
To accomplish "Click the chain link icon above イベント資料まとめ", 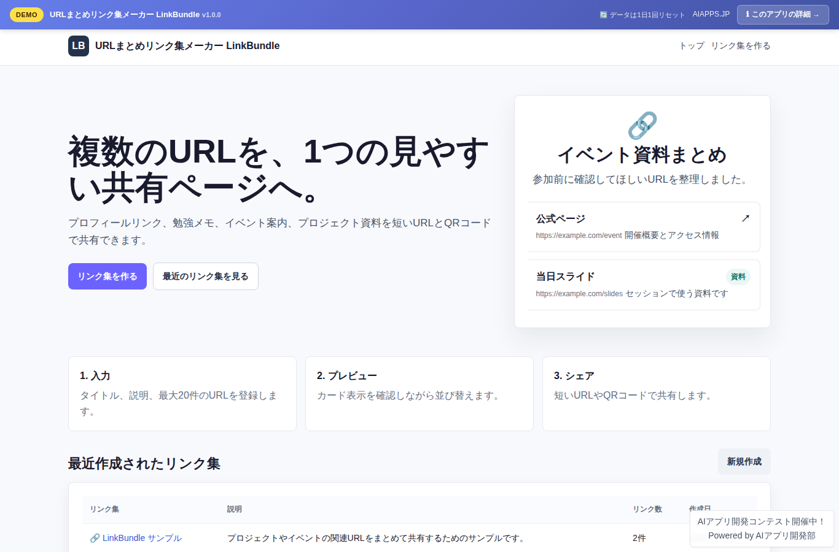I will point(642,126).
